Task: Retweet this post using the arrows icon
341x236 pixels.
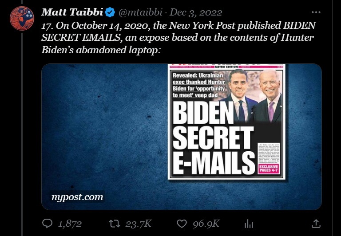Action: coord(115,224)
